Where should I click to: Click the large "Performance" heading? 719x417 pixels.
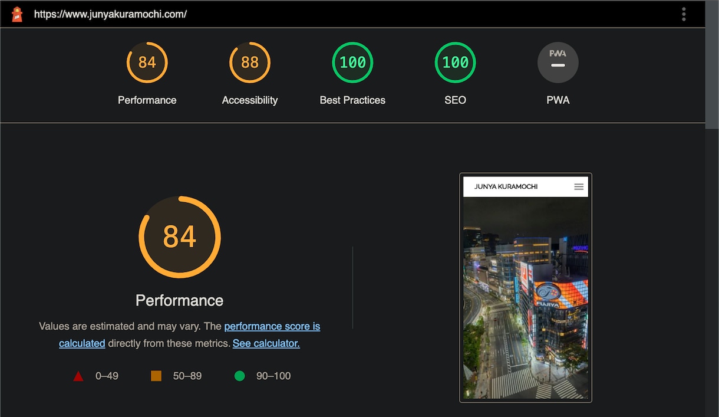point(180,300)
